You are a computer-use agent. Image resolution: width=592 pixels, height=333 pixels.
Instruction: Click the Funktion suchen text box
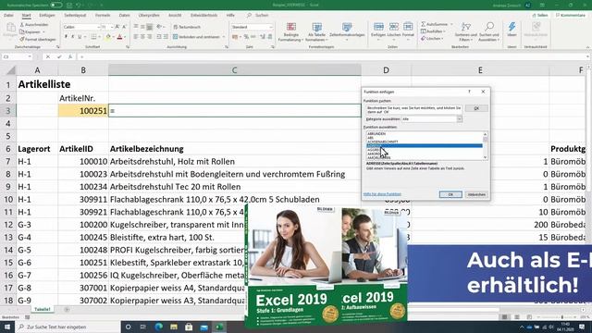[413, 109]
